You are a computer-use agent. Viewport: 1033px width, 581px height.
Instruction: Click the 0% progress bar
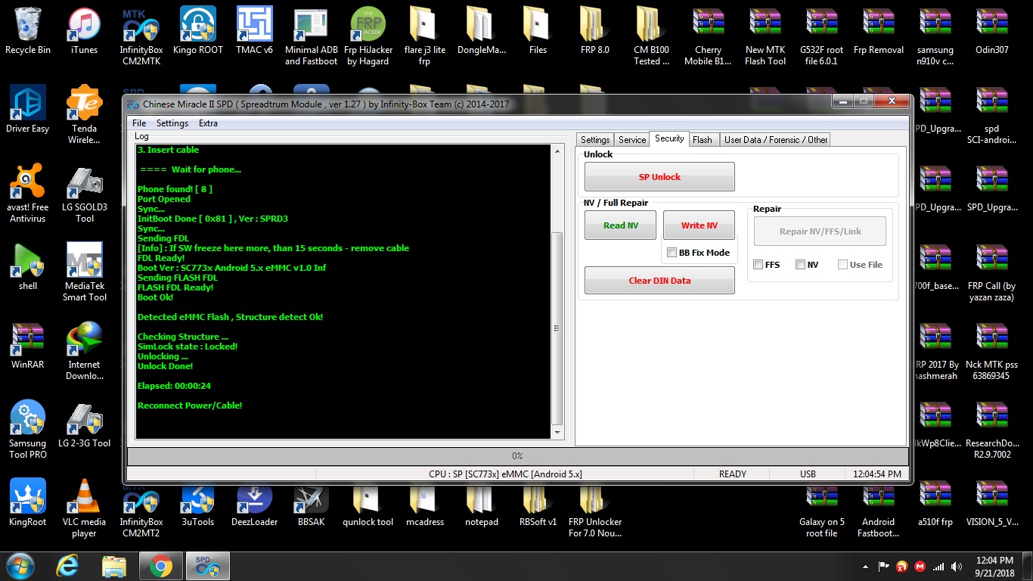[x=517, y=456]
